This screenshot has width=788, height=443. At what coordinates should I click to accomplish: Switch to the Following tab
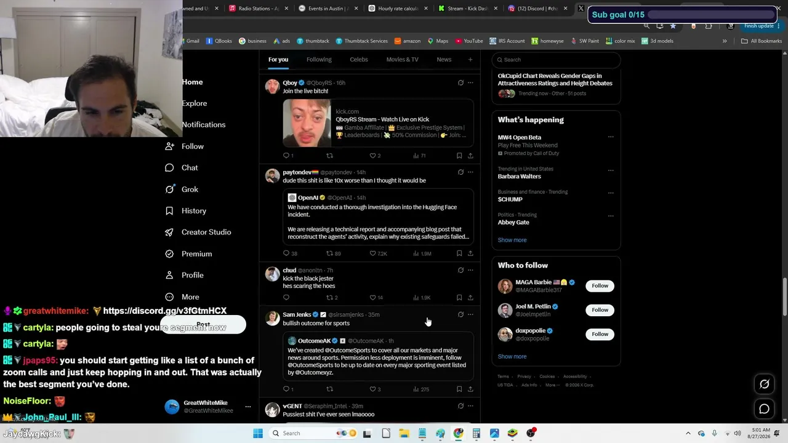[319, 60]
